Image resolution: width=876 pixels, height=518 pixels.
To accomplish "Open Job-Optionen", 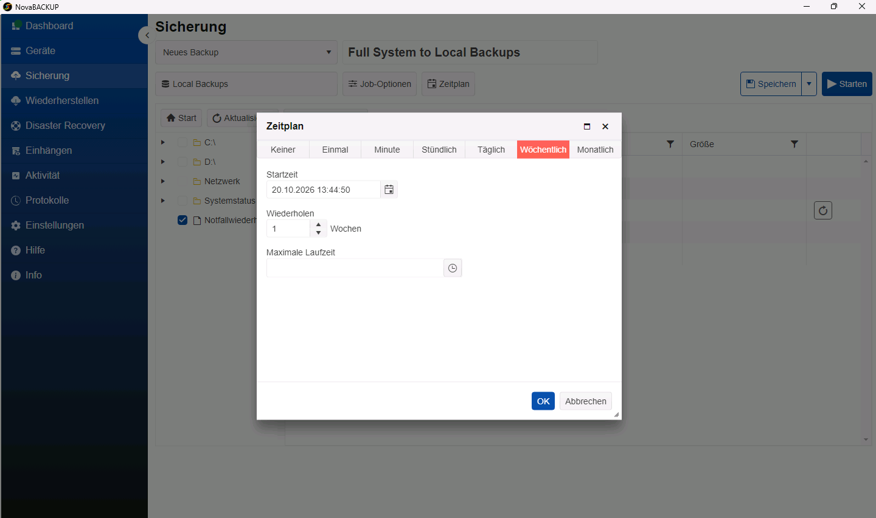I will click(x=380, y=84).
